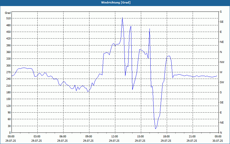Click the 330 degree axis value
This screenshot has width=230, height=144.
click(9, 59)
